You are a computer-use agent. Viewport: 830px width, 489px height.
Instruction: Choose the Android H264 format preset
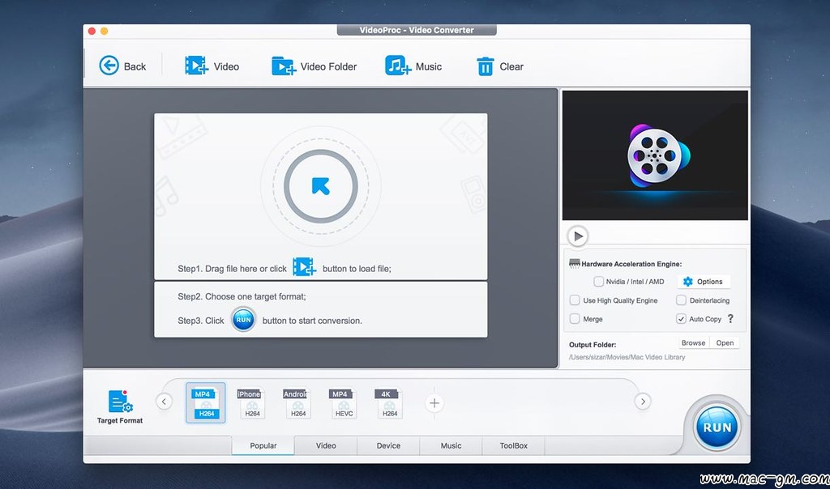(x=297, y=403)
